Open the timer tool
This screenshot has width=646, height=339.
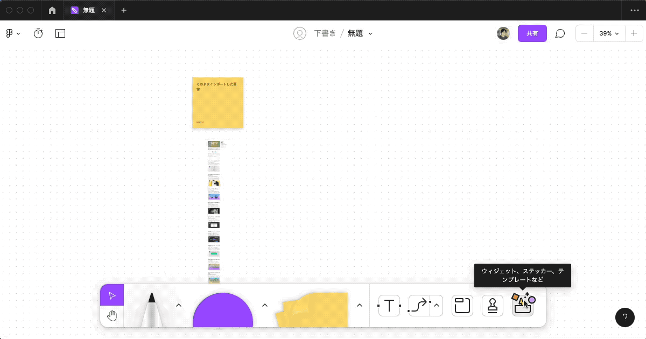point(38,33)
